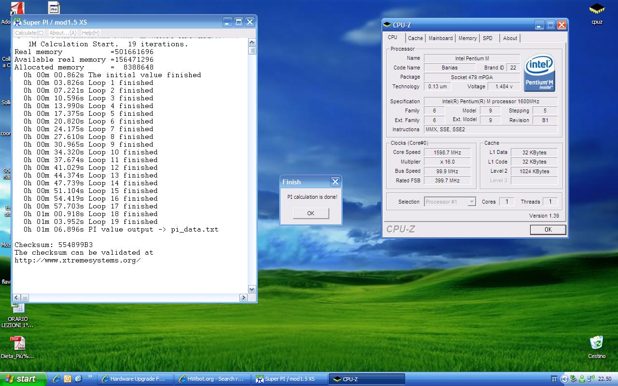
Task: Click the third Quick Launch icon
Action: (x=78, y=379)
